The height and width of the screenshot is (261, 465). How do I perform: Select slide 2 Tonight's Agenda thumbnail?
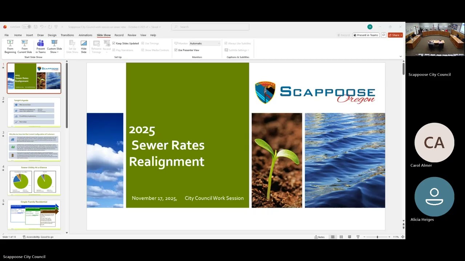34,112
